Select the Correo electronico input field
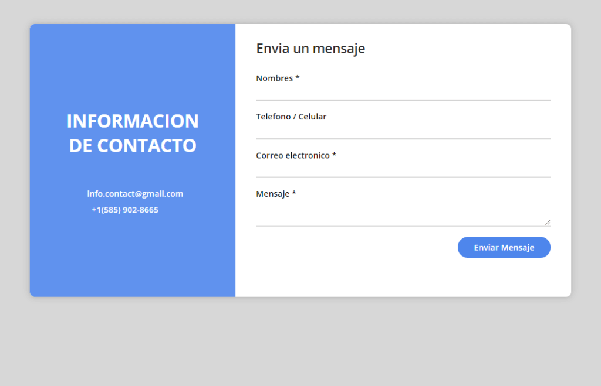The height and width of the screenshot is (386, 601). click(403, 169)
